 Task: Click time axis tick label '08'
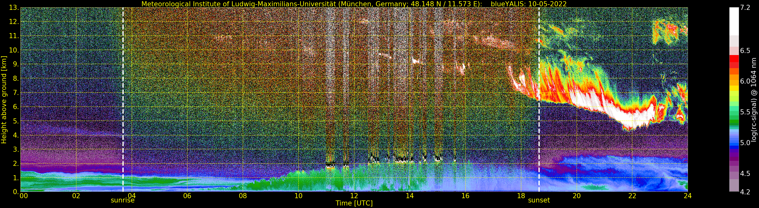coord(243,196)
